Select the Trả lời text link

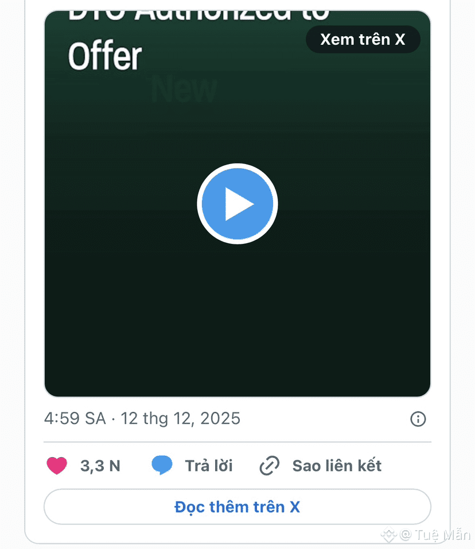[209, 466]
